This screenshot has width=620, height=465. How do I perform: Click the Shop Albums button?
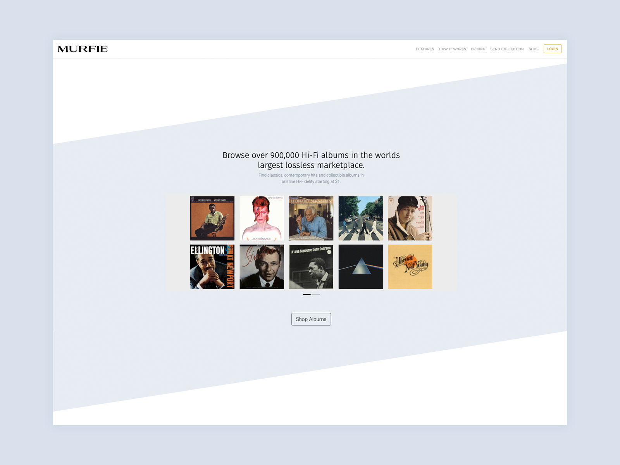[311, 319]
